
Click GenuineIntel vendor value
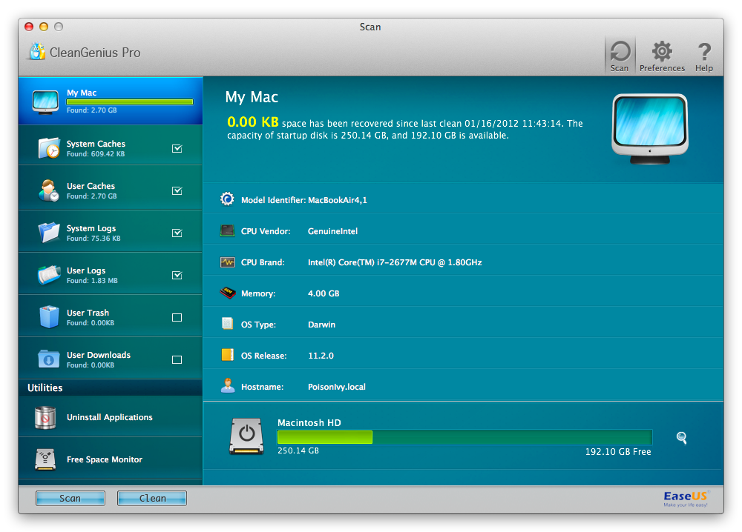tap(332, 231)
